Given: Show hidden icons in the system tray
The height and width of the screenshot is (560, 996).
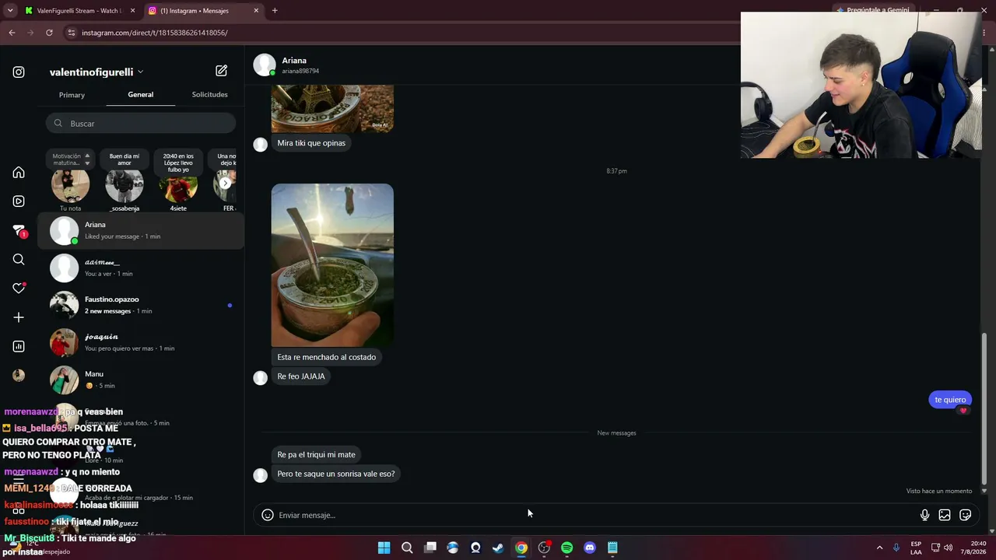Looking at the screenshot, I should (879, 548).
